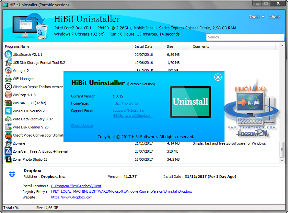
Task: Click the Dropbox icon in the details panel
Action: point(11,174)
